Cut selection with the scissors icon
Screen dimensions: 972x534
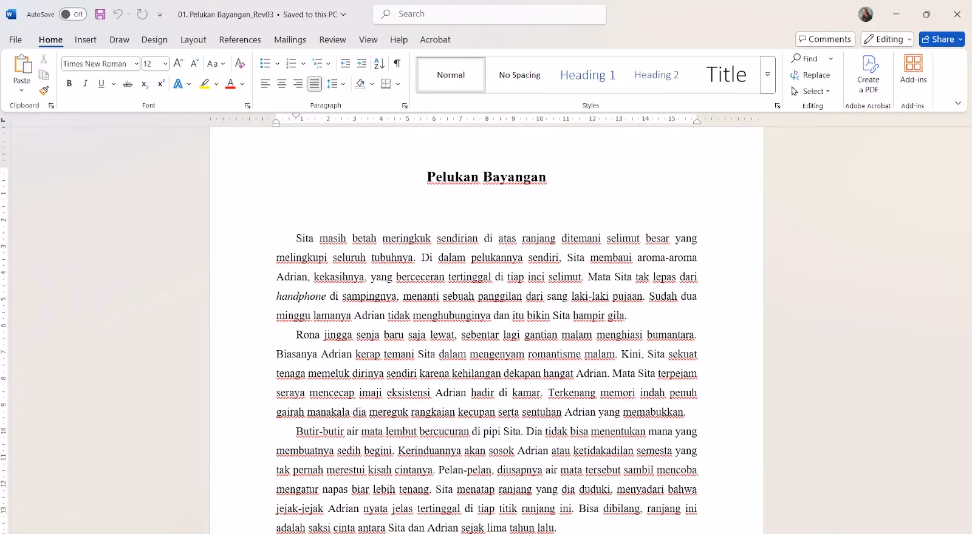(x=44, y=59)
